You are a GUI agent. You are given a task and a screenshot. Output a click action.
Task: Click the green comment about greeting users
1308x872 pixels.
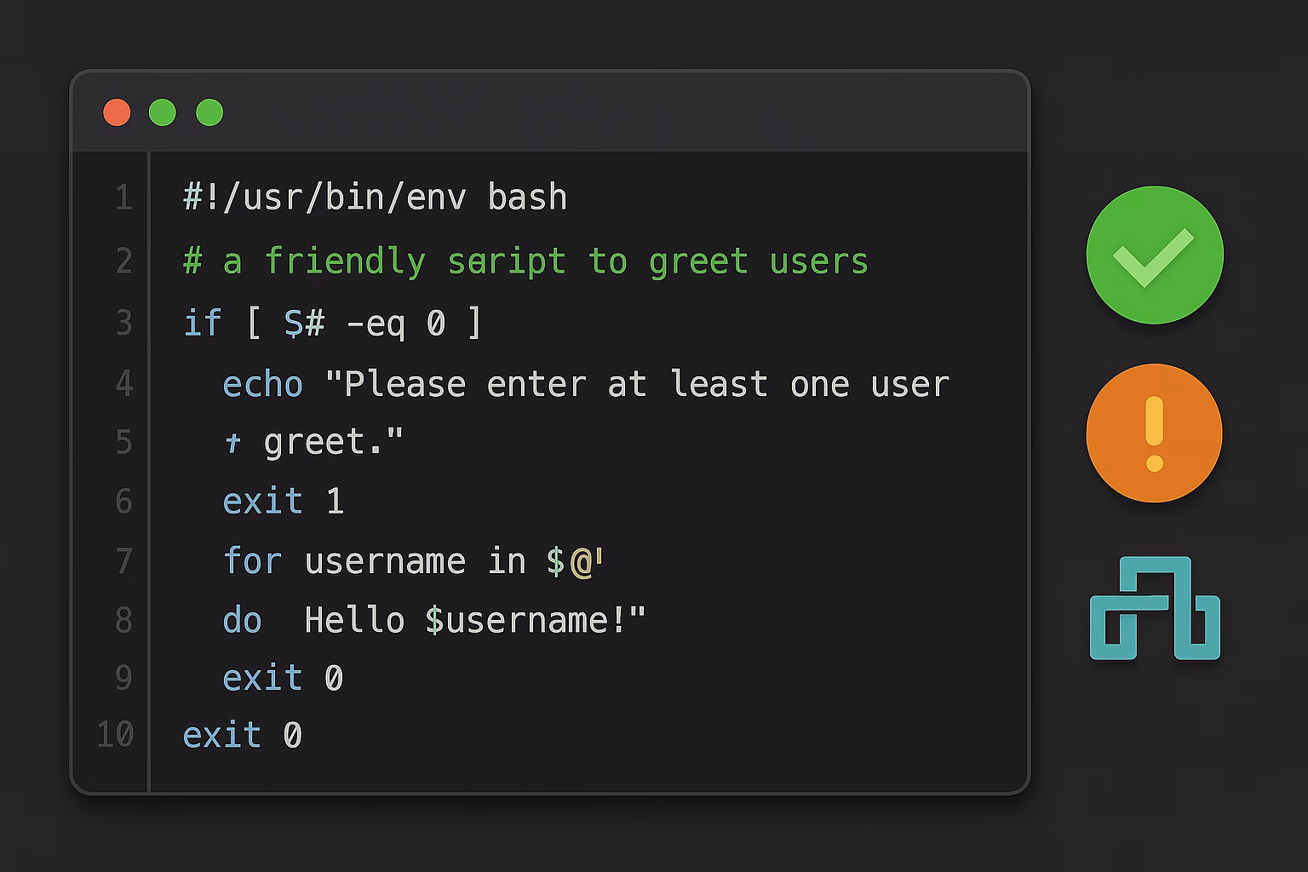tap(525, 261)
